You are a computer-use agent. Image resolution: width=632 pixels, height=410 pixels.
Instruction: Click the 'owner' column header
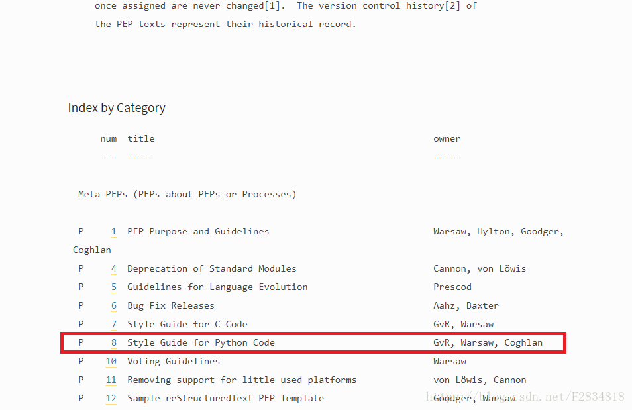(x=447, y=139)
